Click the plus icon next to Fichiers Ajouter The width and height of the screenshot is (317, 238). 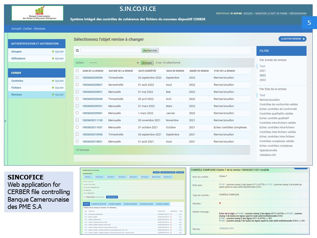pos(53,88)
